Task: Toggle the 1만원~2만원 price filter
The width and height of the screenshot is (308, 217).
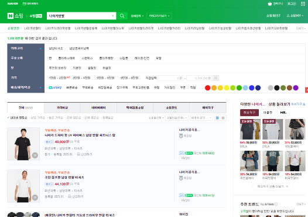Action: [57, 78]
